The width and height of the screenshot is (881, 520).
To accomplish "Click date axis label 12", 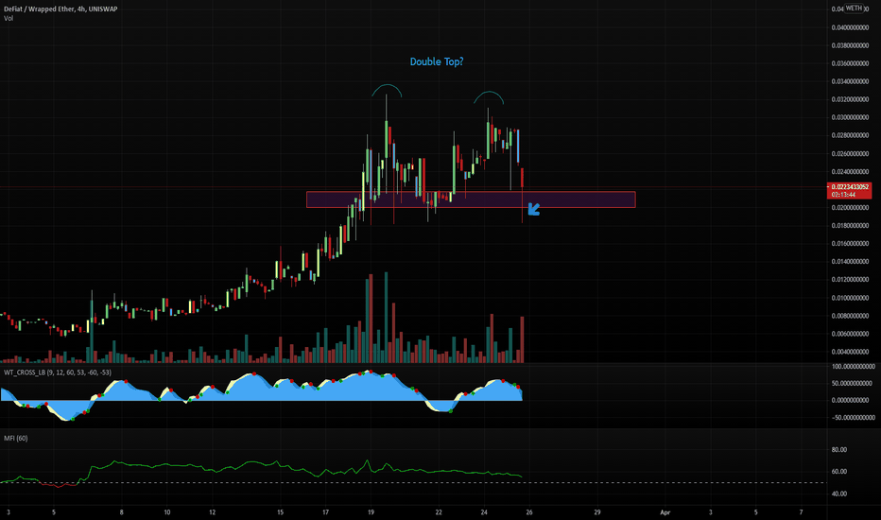I will [212, 512].
